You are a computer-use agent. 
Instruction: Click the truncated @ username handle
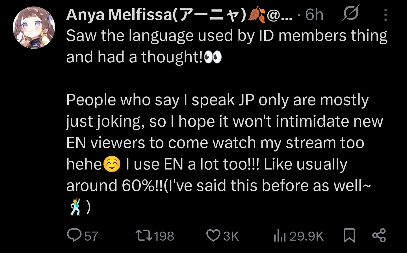[279, 15]
